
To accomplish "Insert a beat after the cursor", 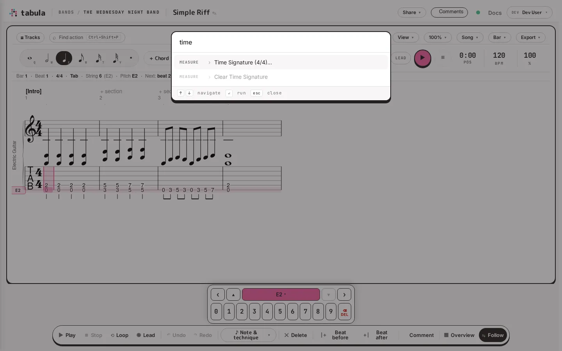I will (x=376, y=335).
